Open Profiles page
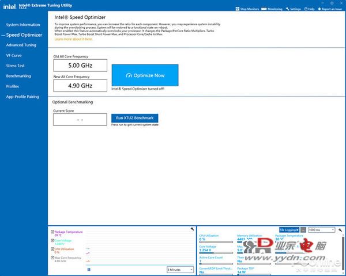Image resolution: width=346 pixels, height=276 pixels. coord(12,86)
